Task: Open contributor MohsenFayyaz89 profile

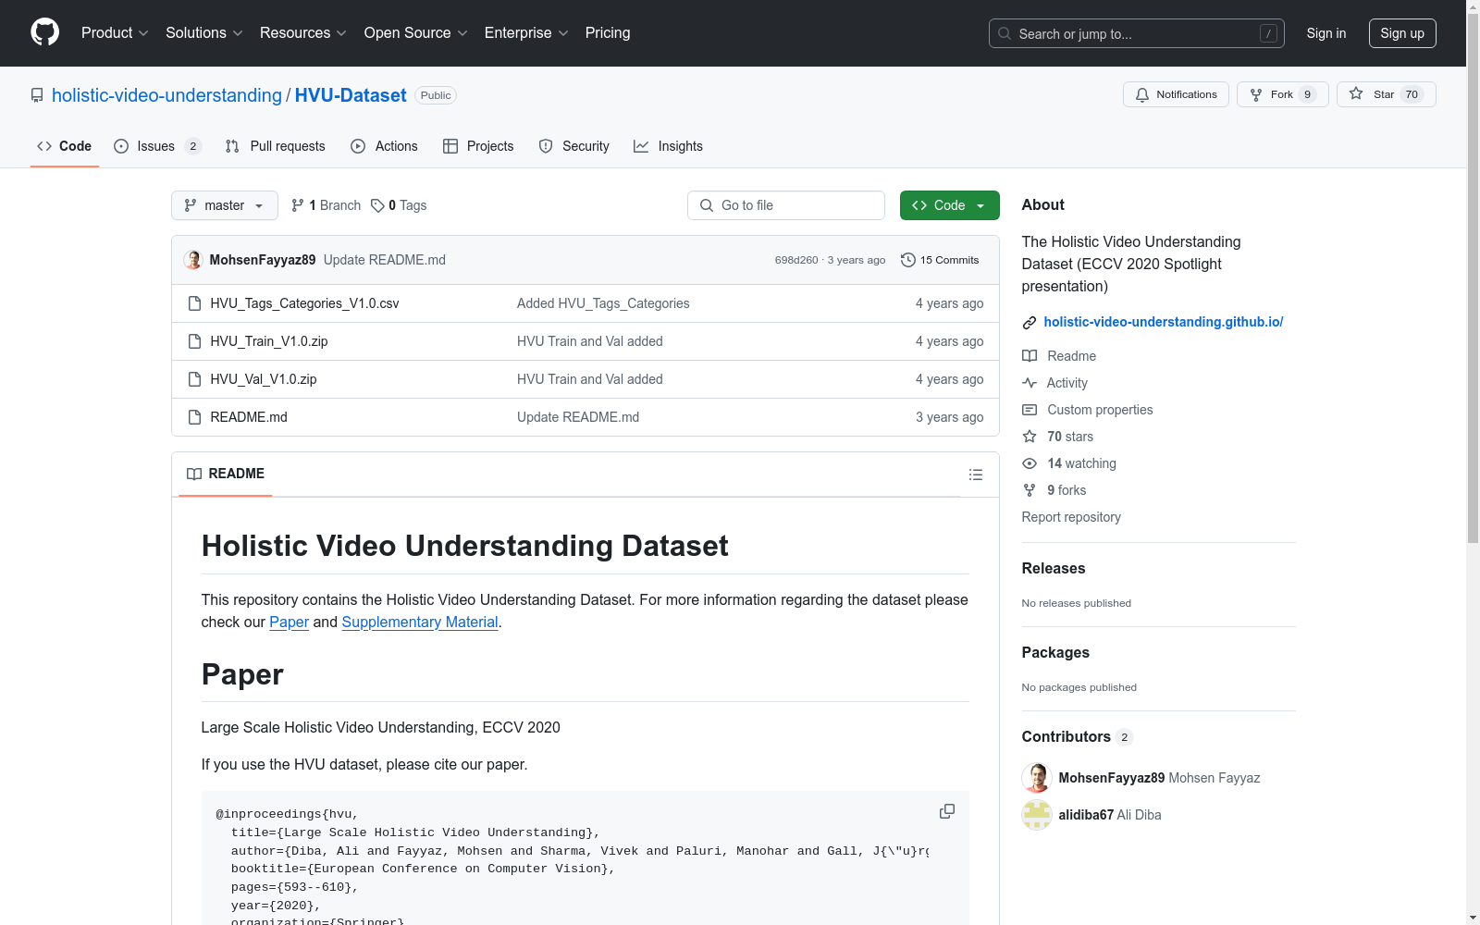Action: [x=1112, y=778]
